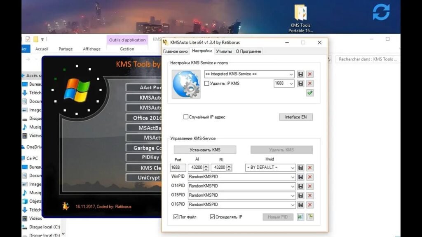
Task: Expand the Hwid BY DEFAULT dropdown
Action: (x=292, y=168)
